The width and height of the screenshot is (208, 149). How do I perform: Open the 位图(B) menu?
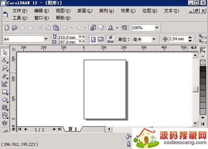tap(150, 11)
